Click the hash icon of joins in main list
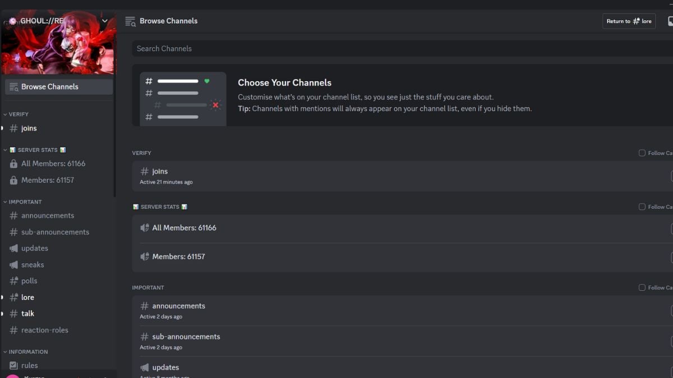 (145, 171)
